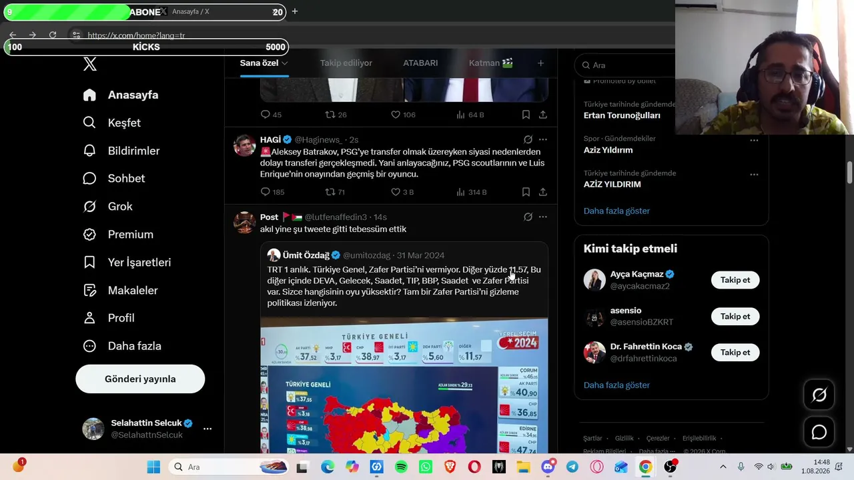
Task: Open the Ertan Torunoğulları trend
Action: 622,115
